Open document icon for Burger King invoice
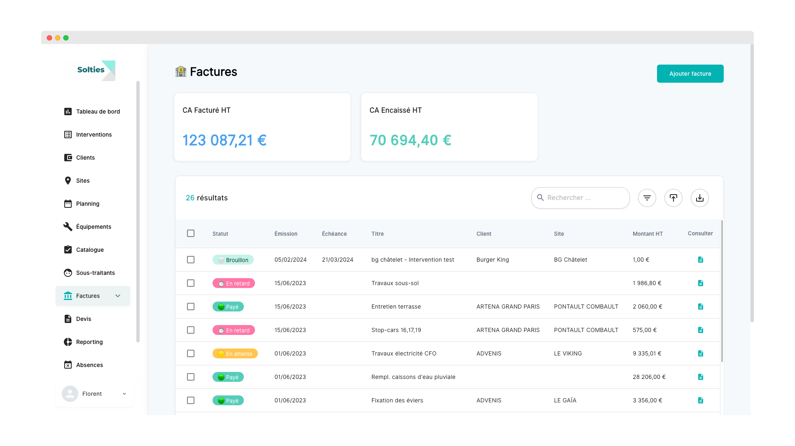795x446 pixels. 701,260
